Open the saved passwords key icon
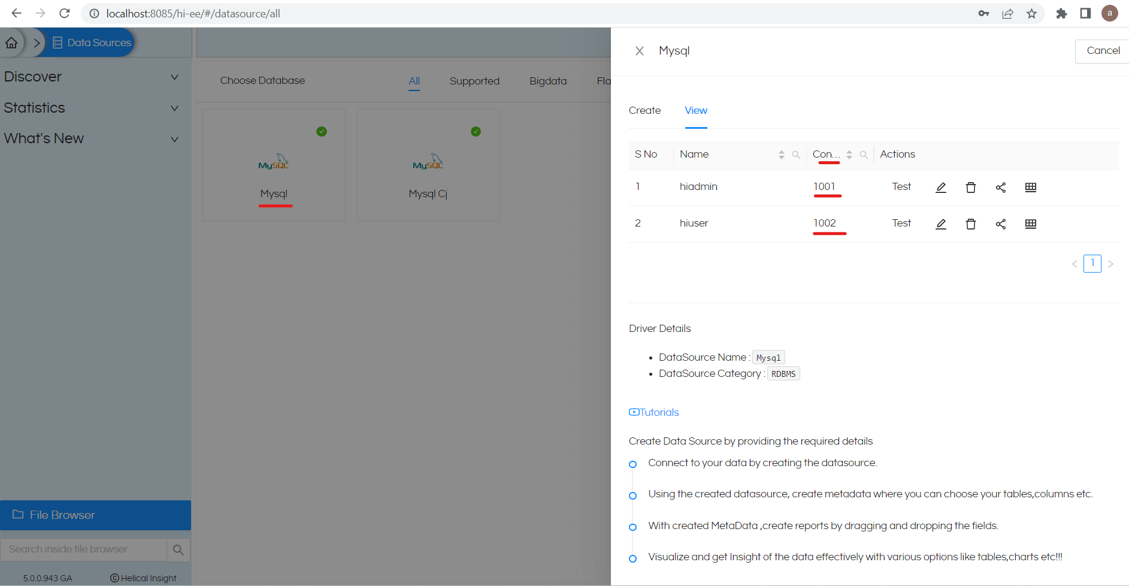The image size is (1129, 586). point(983,13)
